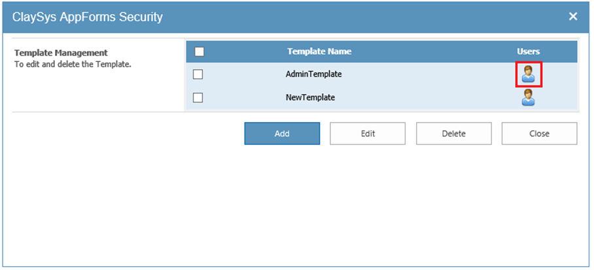Select the NewTemplate name text
Image resolution: width=594 pixels, height=270 pixels.
coord(310,97)
